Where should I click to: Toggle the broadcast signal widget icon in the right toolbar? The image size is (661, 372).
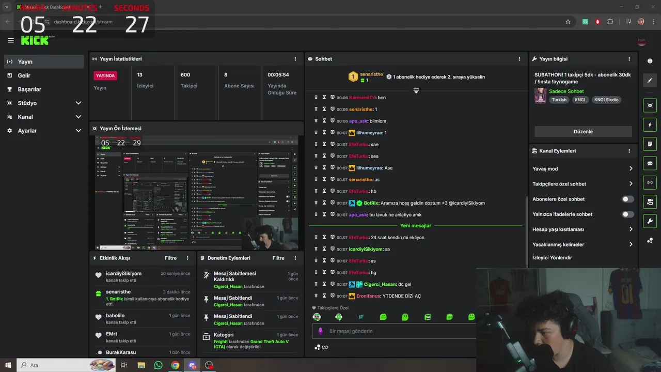pos(650,182)
